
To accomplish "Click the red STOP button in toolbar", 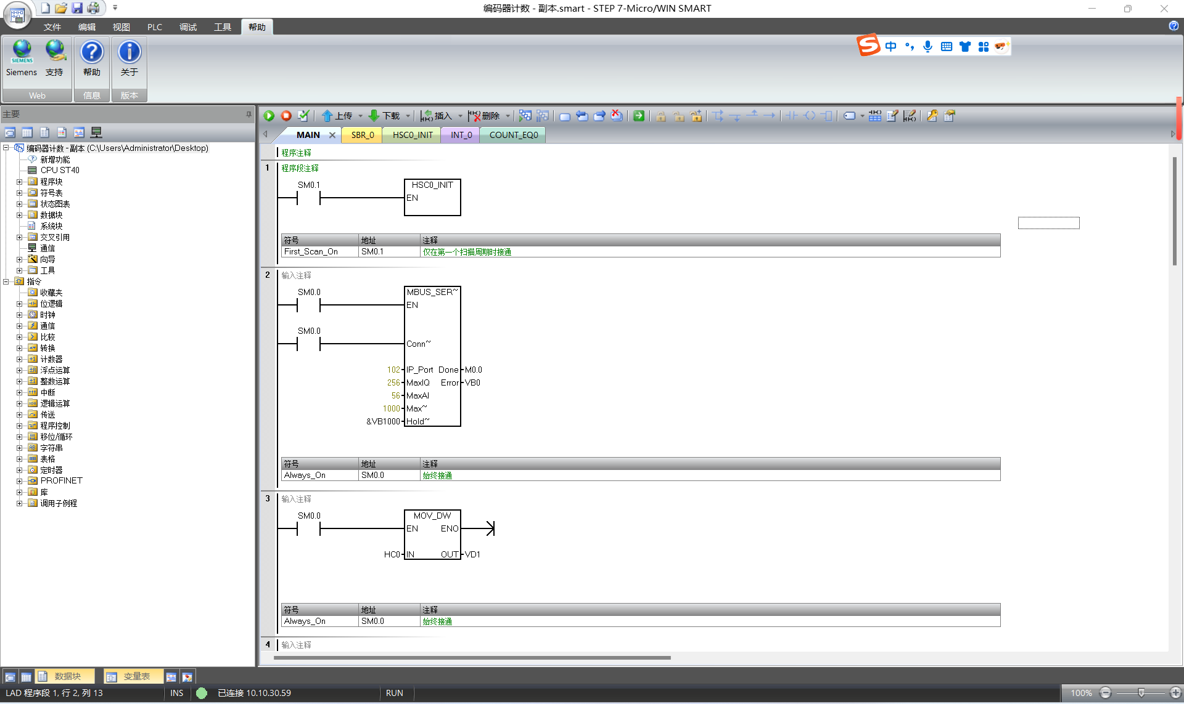I will point(286,116).
